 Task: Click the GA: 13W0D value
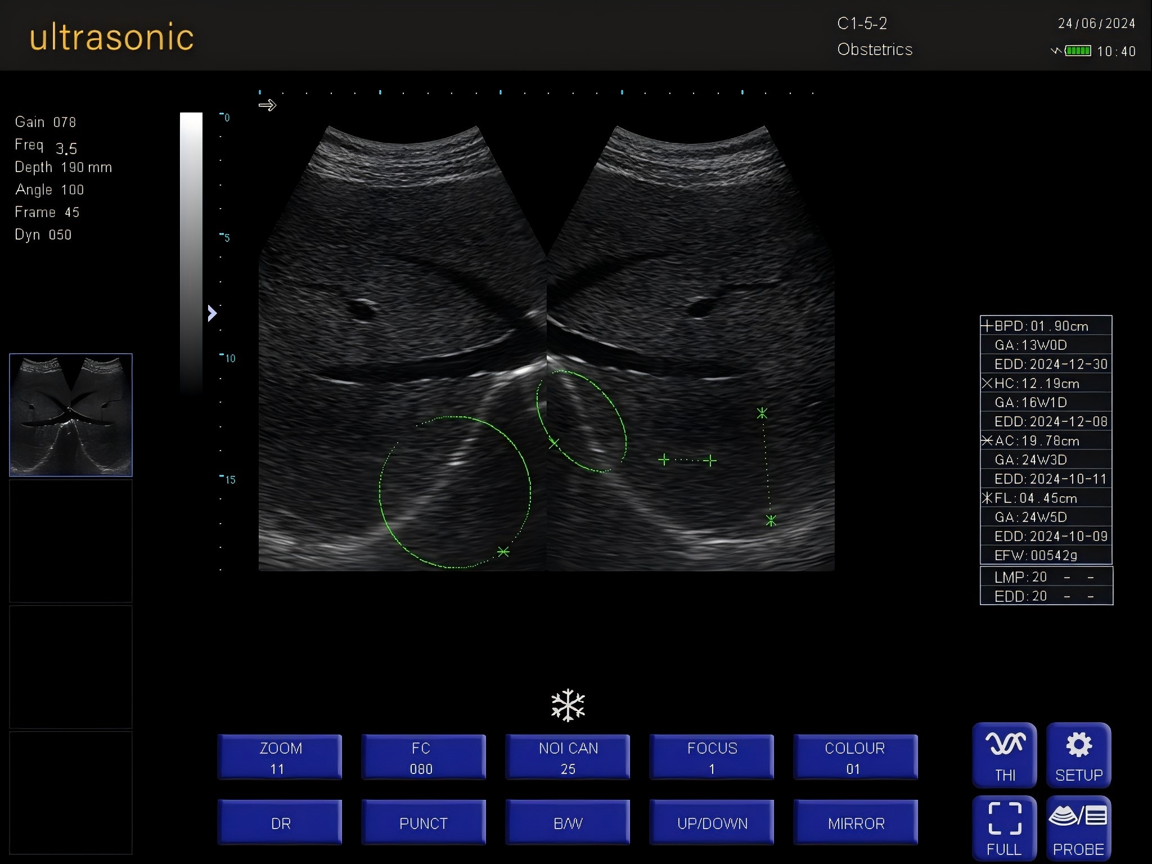[x=1030, y=345]
